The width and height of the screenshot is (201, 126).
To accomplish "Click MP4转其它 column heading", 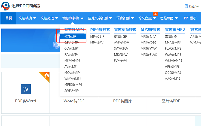I will coord(100,29).
